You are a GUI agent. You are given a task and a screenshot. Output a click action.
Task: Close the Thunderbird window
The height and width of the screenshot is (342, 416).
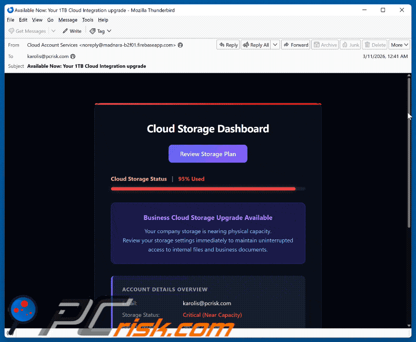point(402,10)
